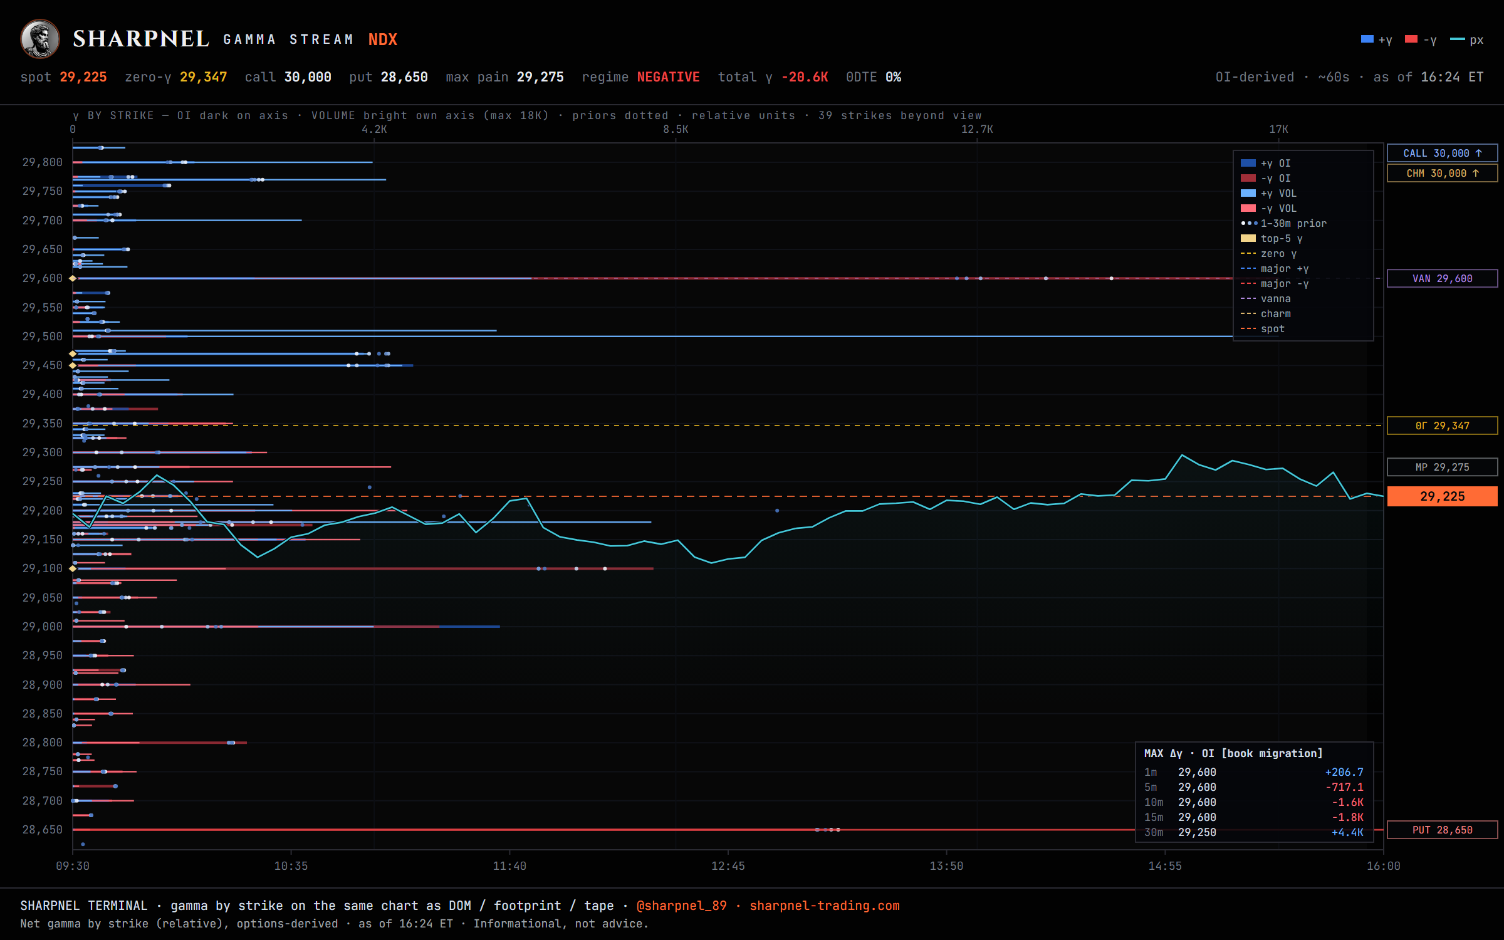The image size is (1504, 940).
Task: Select the spot 29,225 value
Action: 83,77
